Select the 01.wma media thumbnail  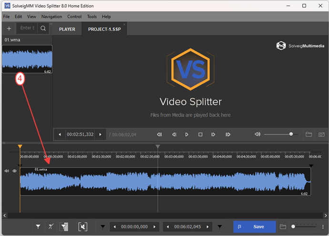[27, 59]
